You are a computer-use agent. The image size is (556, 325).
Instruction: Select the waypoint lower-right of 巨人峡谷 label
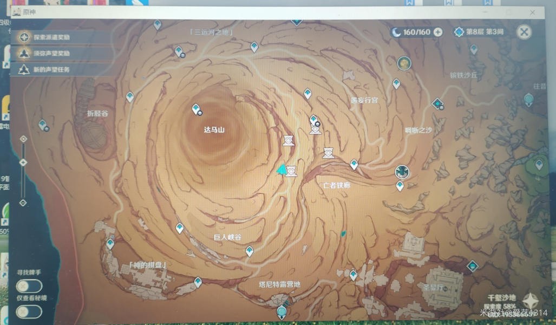pyautogui.click(x=250, y=251)
